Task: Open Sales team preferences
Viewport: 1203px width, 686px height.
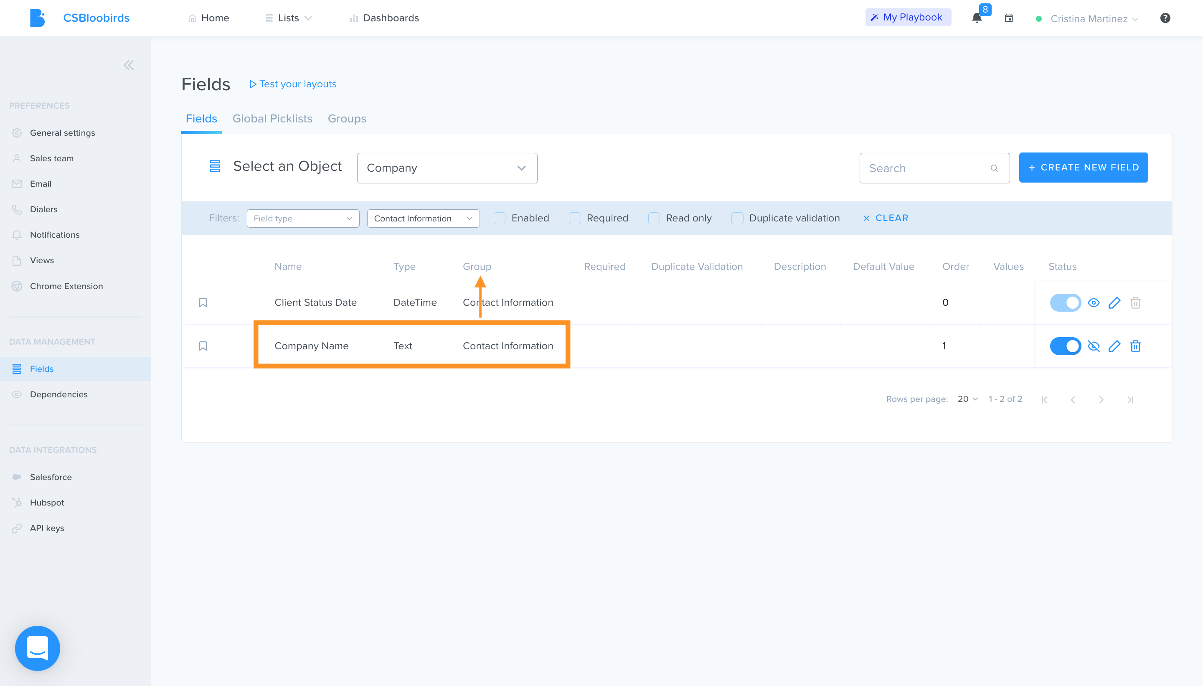Action: (x=52, y=158)
